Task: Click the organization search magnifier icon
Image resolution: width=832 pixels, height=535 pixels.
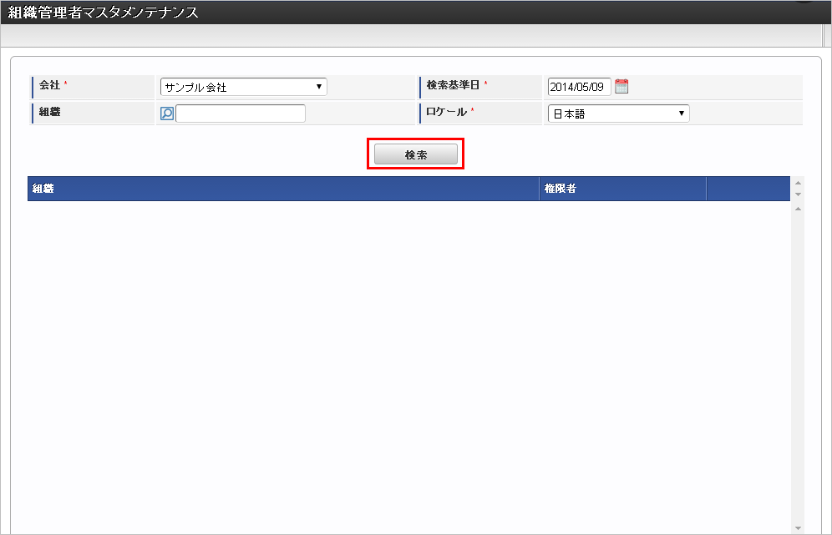Action: [x=166, y=114]
